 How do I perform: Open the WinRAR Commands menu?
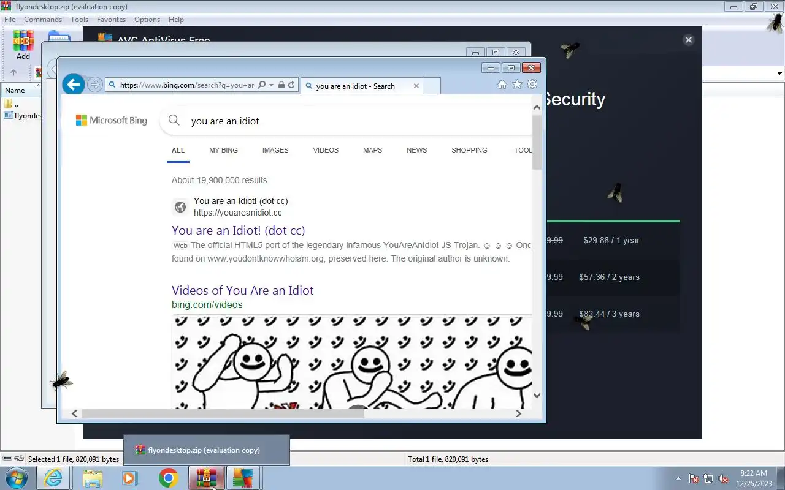coord(43,20)
